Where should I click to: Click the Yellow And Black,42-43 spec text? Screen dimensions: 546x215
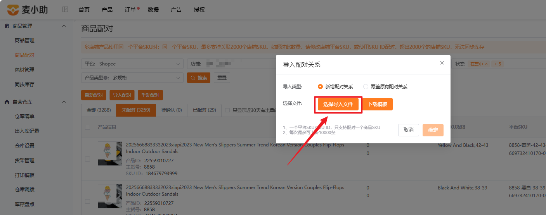pos(463,145)
